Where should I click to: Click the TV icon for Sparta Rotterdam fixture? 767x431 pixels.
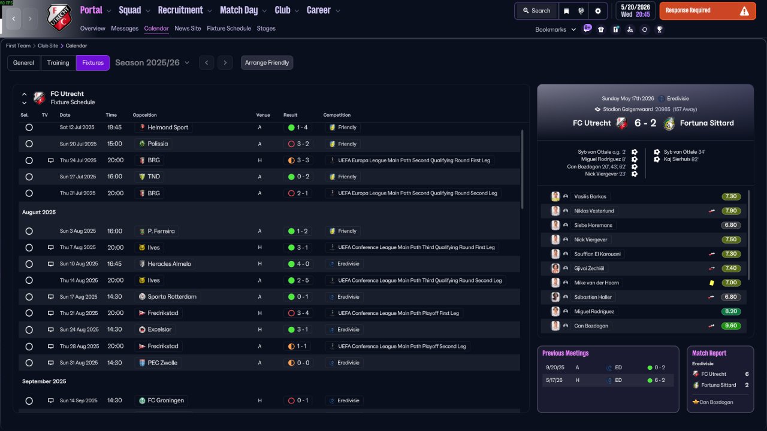pyautogui.click(x=51, y=297)
